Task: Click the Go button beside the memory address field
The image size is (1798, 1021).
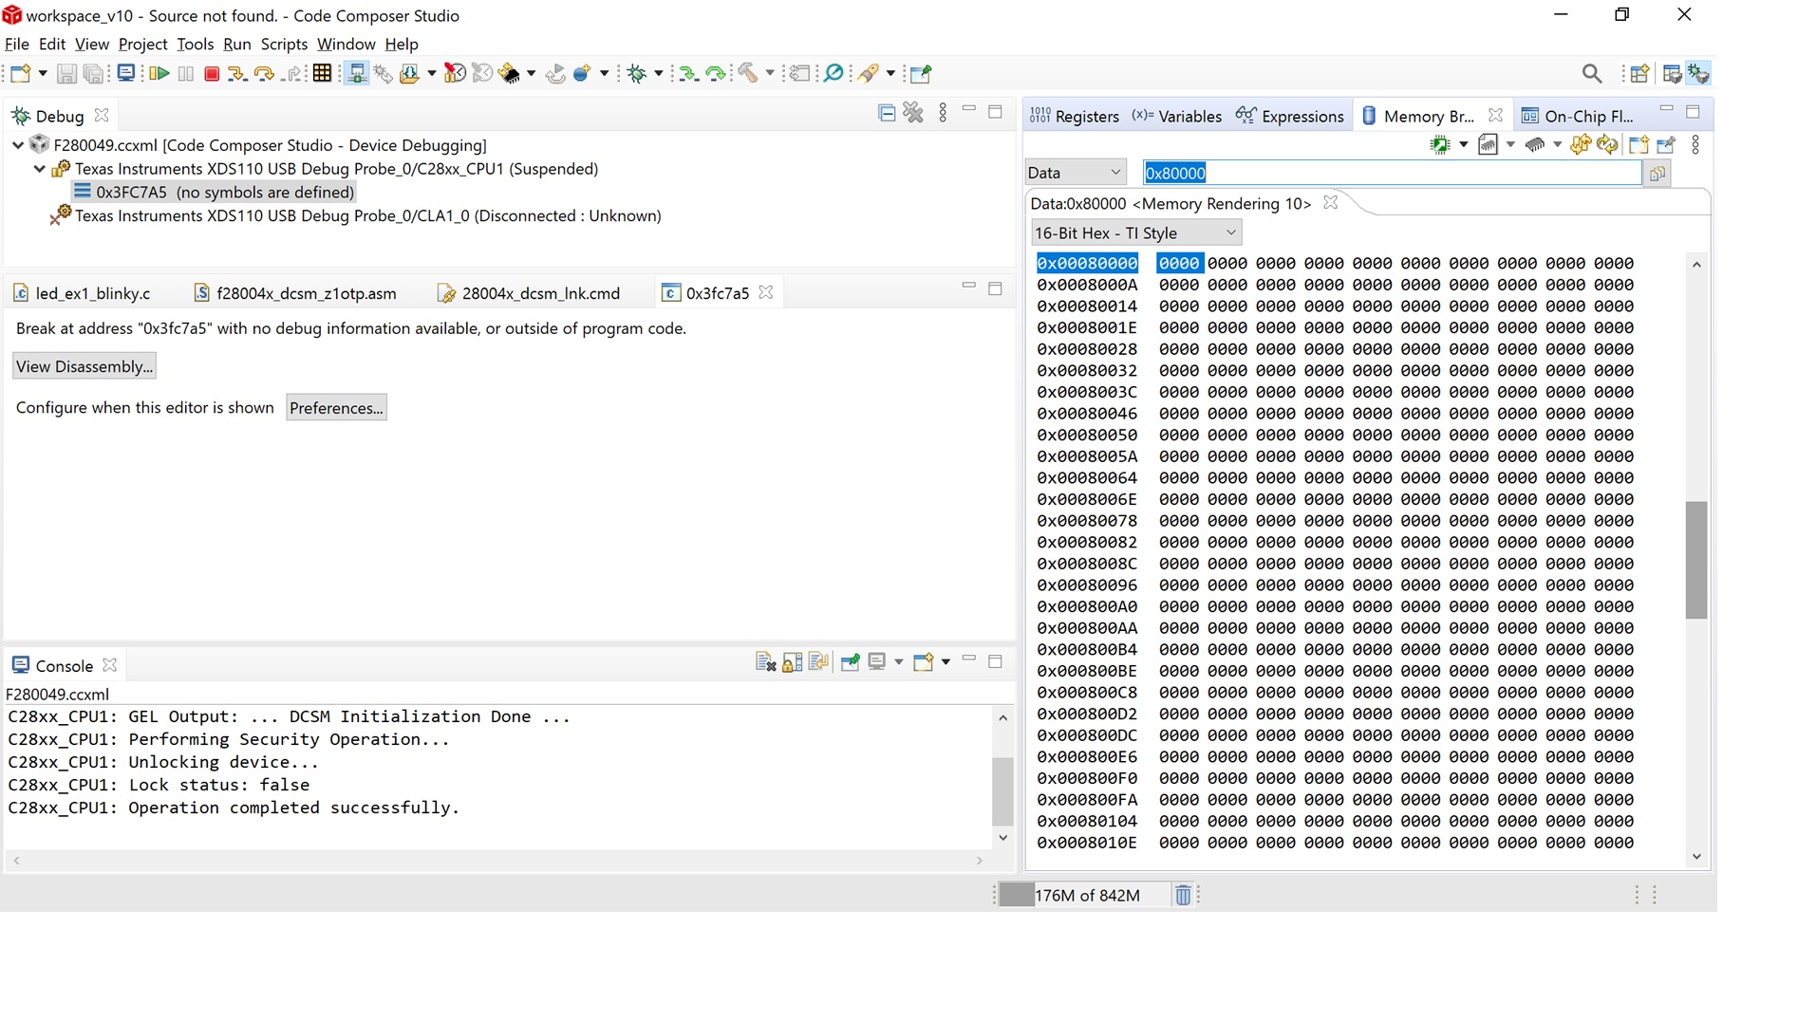Action: (x=1658, y=174)
